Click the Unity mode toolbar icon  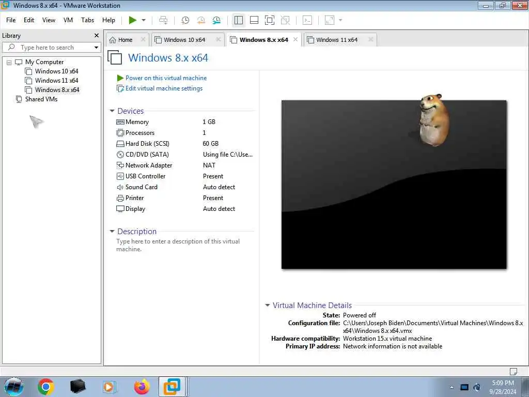click(x=285, y=20)
